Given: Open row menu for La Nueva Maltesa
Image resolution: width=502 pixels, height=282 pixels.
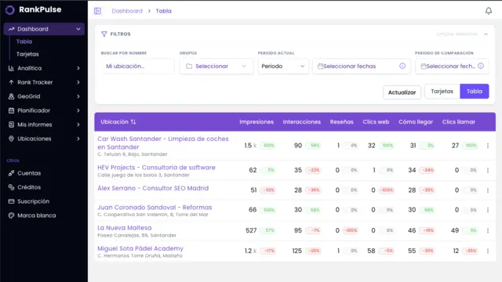Looking at the screenshot, I should [x=488, y=230].
